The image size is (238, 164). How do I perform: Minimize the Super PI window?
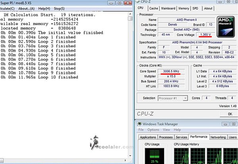click(111, 3)
